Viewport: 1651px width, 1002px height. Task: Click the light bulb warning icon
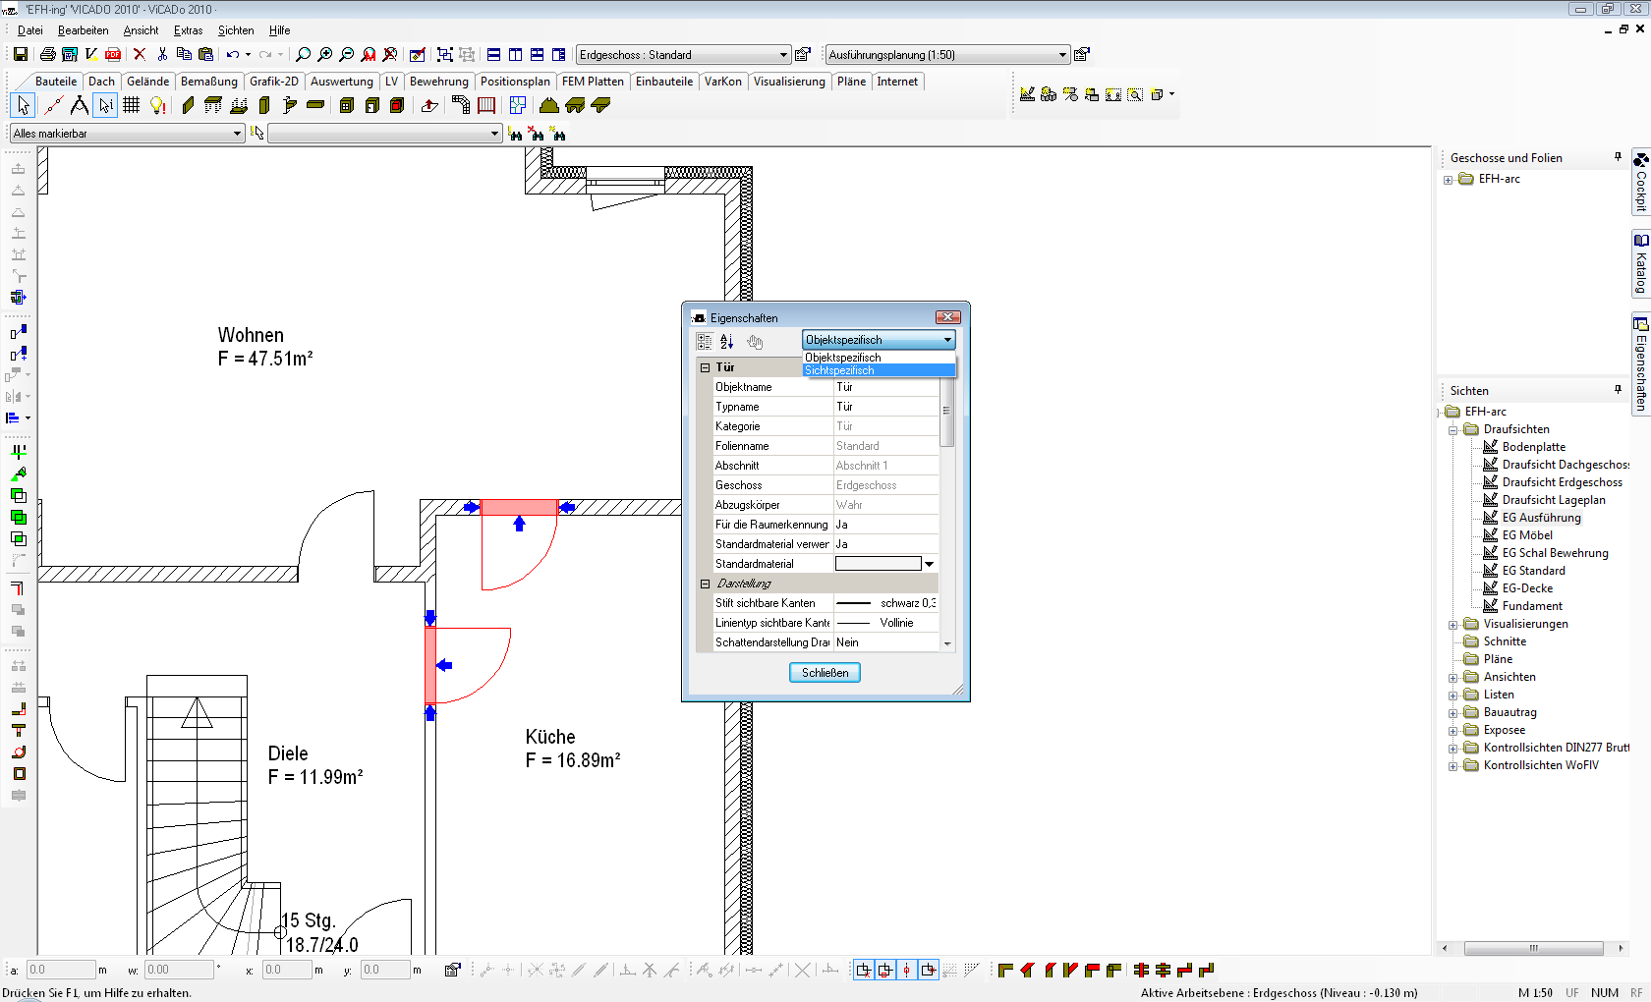pyautogui.click(x=157, y=105)
